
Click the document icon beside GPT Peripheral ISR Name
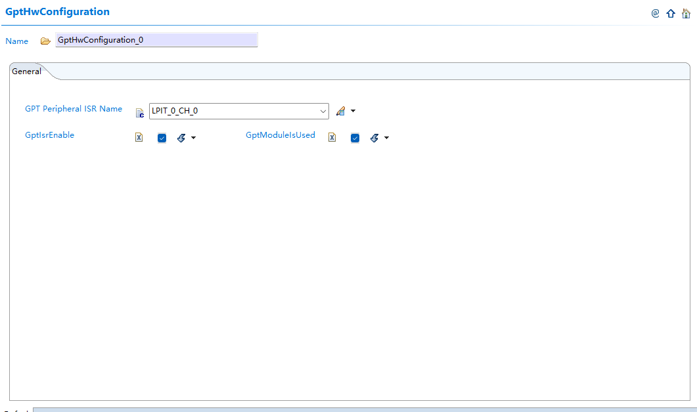click(139, 112)
